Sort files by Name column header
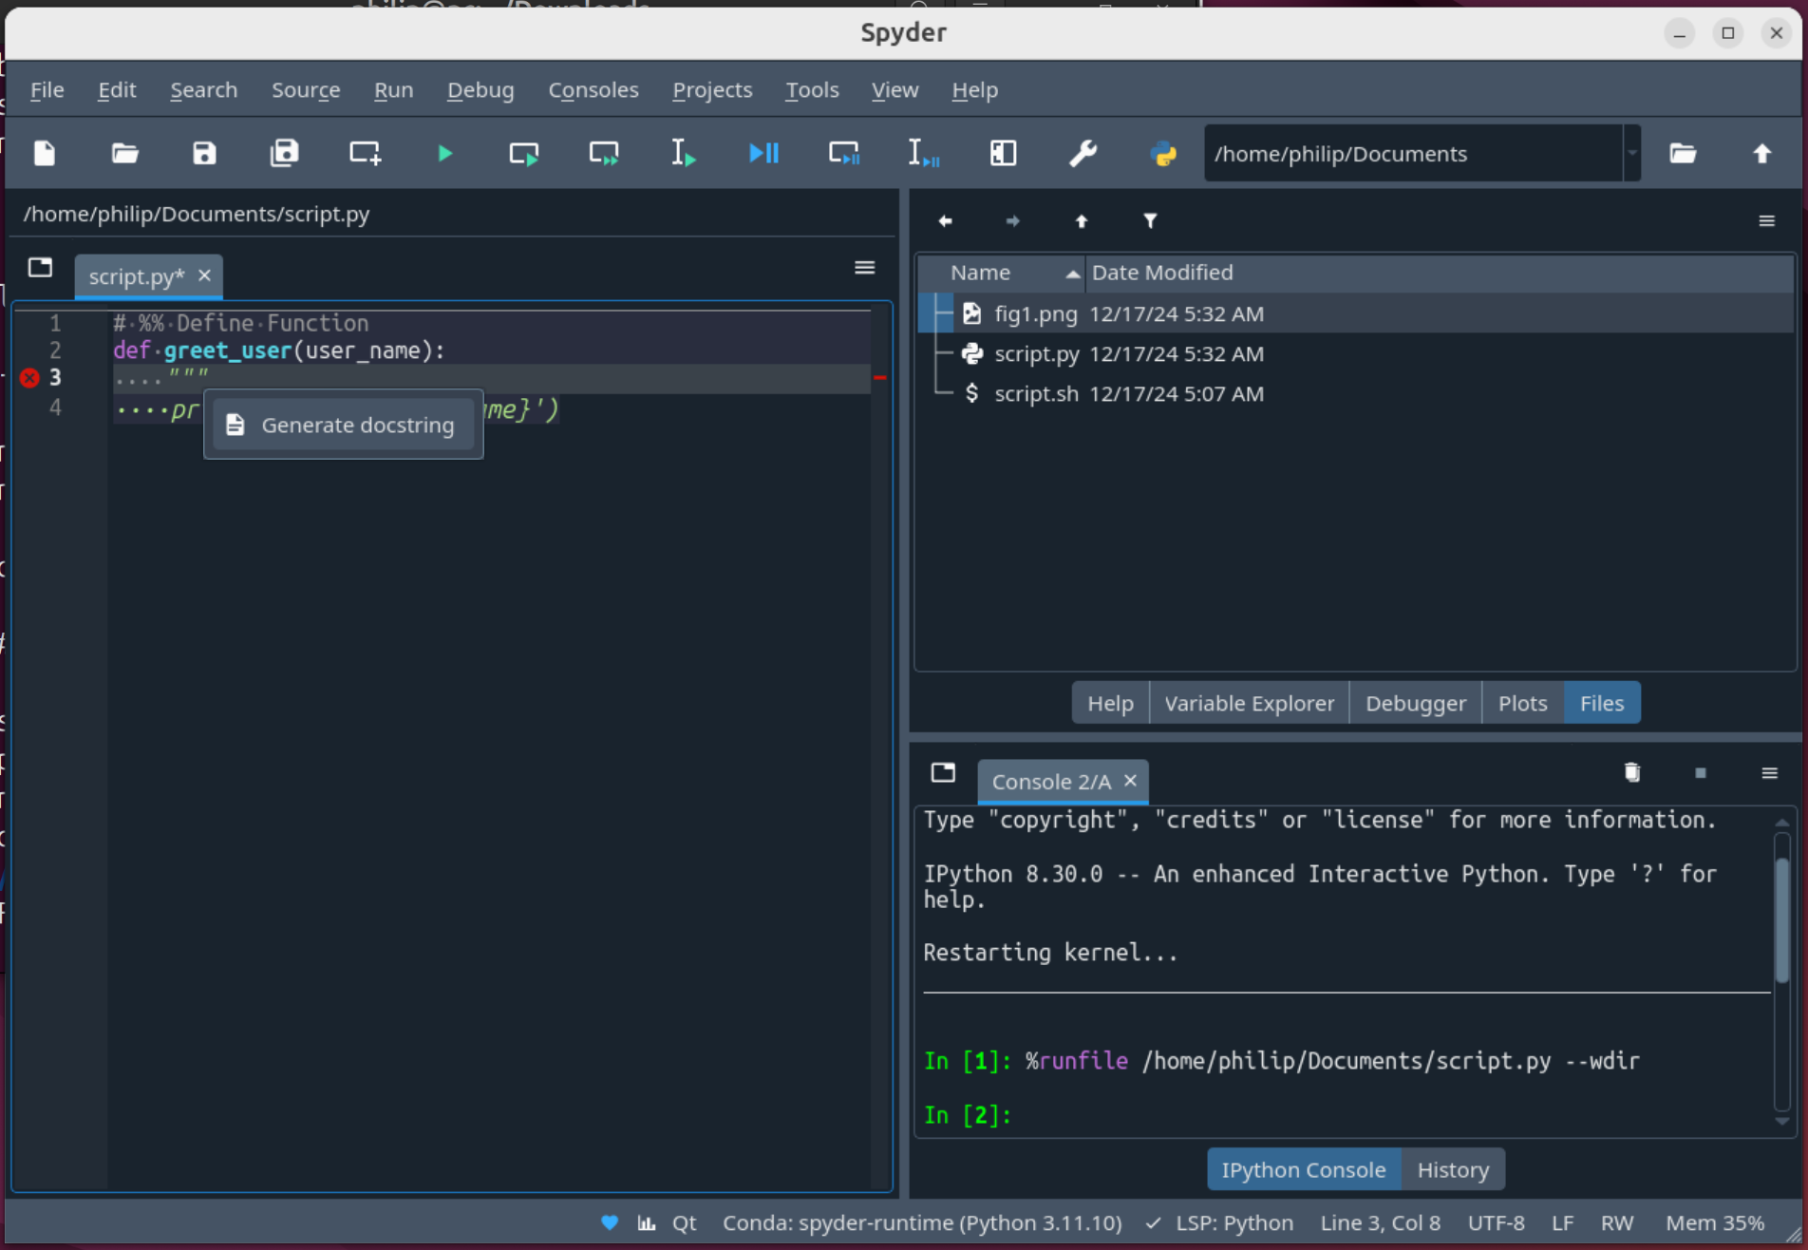Screen dimensions: 1808x1250 pos(1002,273)
